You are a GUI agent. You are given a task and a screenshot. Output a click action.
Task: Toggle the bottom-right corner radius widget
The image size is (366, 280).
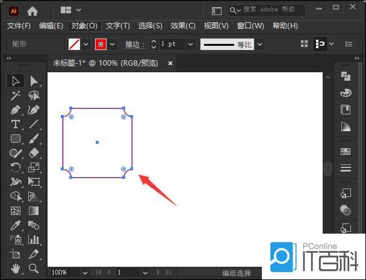[x=123, y=169]
